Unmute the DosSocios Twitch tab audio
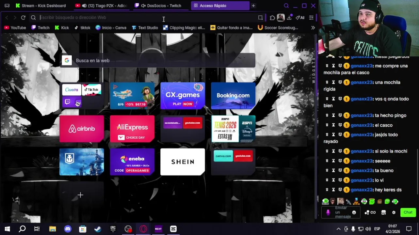 [x=143, y=6]
